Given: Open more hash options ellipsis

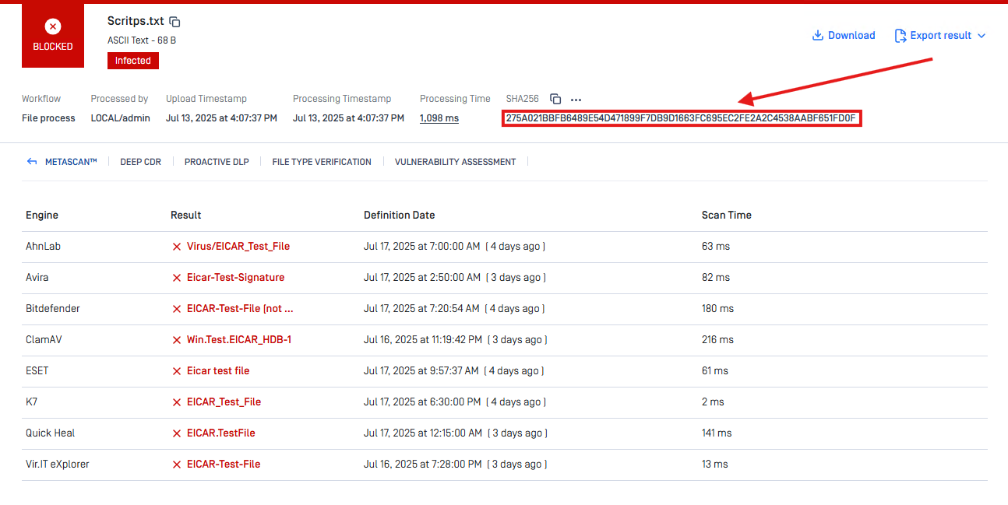Looking at the screenshot, I should point(576,100).
